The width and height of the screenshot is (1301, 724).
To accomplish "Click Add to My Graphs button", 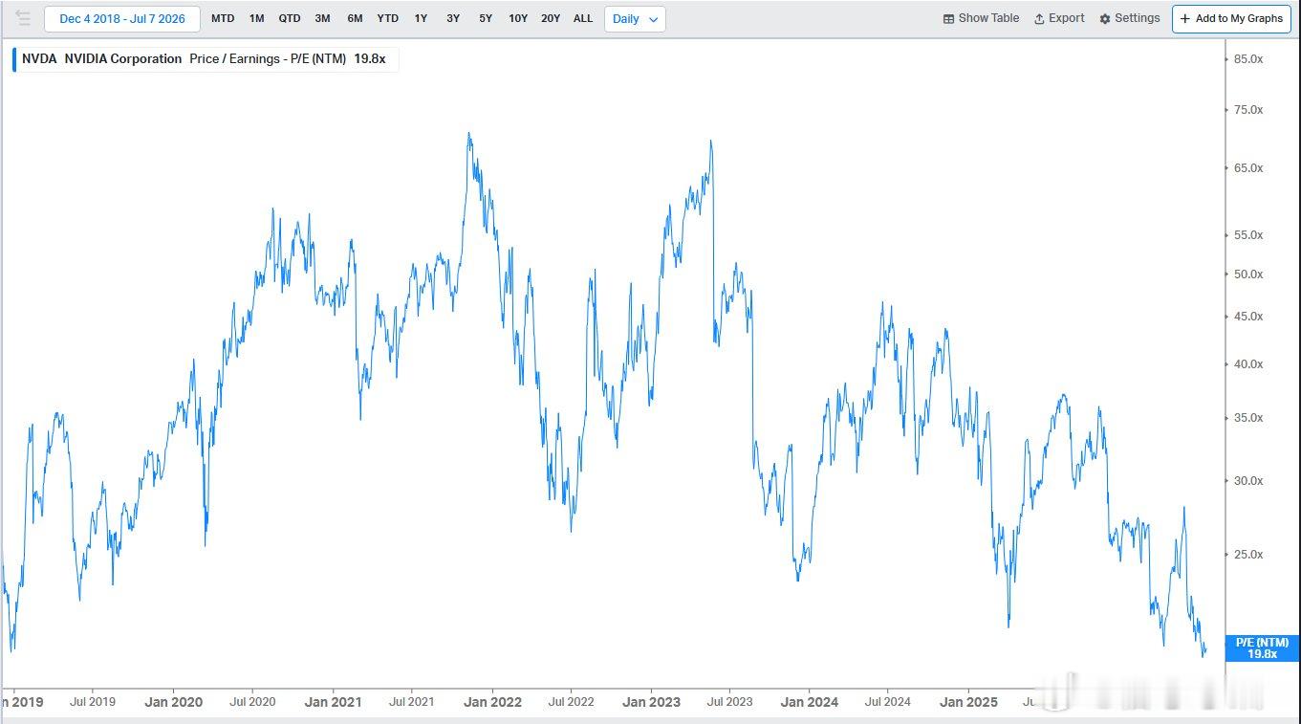I will point(1231,19).
